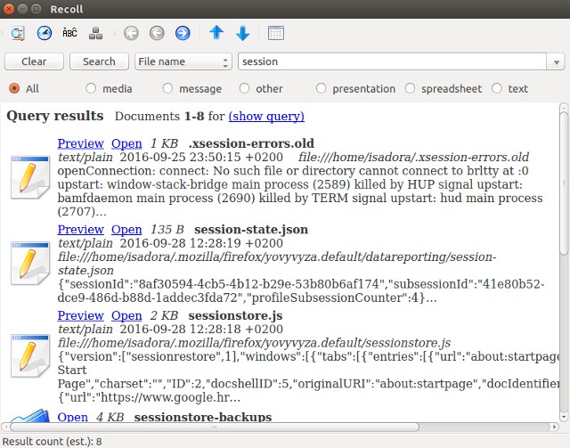Click the show query link
Screen dimensions: 570x448
point(266,117)
